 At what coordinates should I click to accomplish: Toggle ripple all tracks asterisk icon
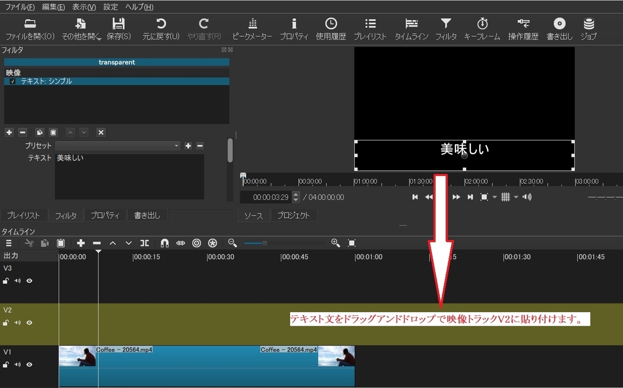click(212, 243)
